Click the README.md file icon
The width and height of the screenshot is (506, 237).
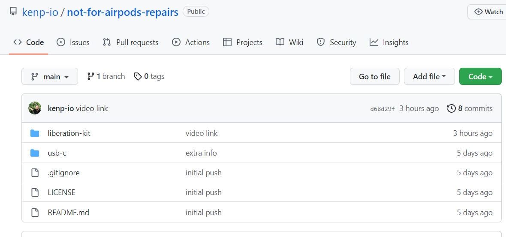tap(35, 212)
